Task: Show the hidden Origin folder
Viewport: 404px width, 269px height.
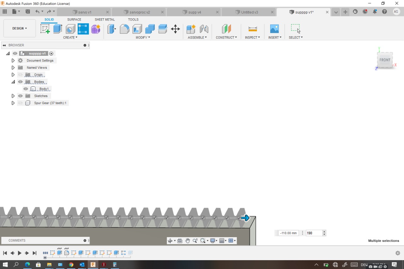Action: (20, 75)
